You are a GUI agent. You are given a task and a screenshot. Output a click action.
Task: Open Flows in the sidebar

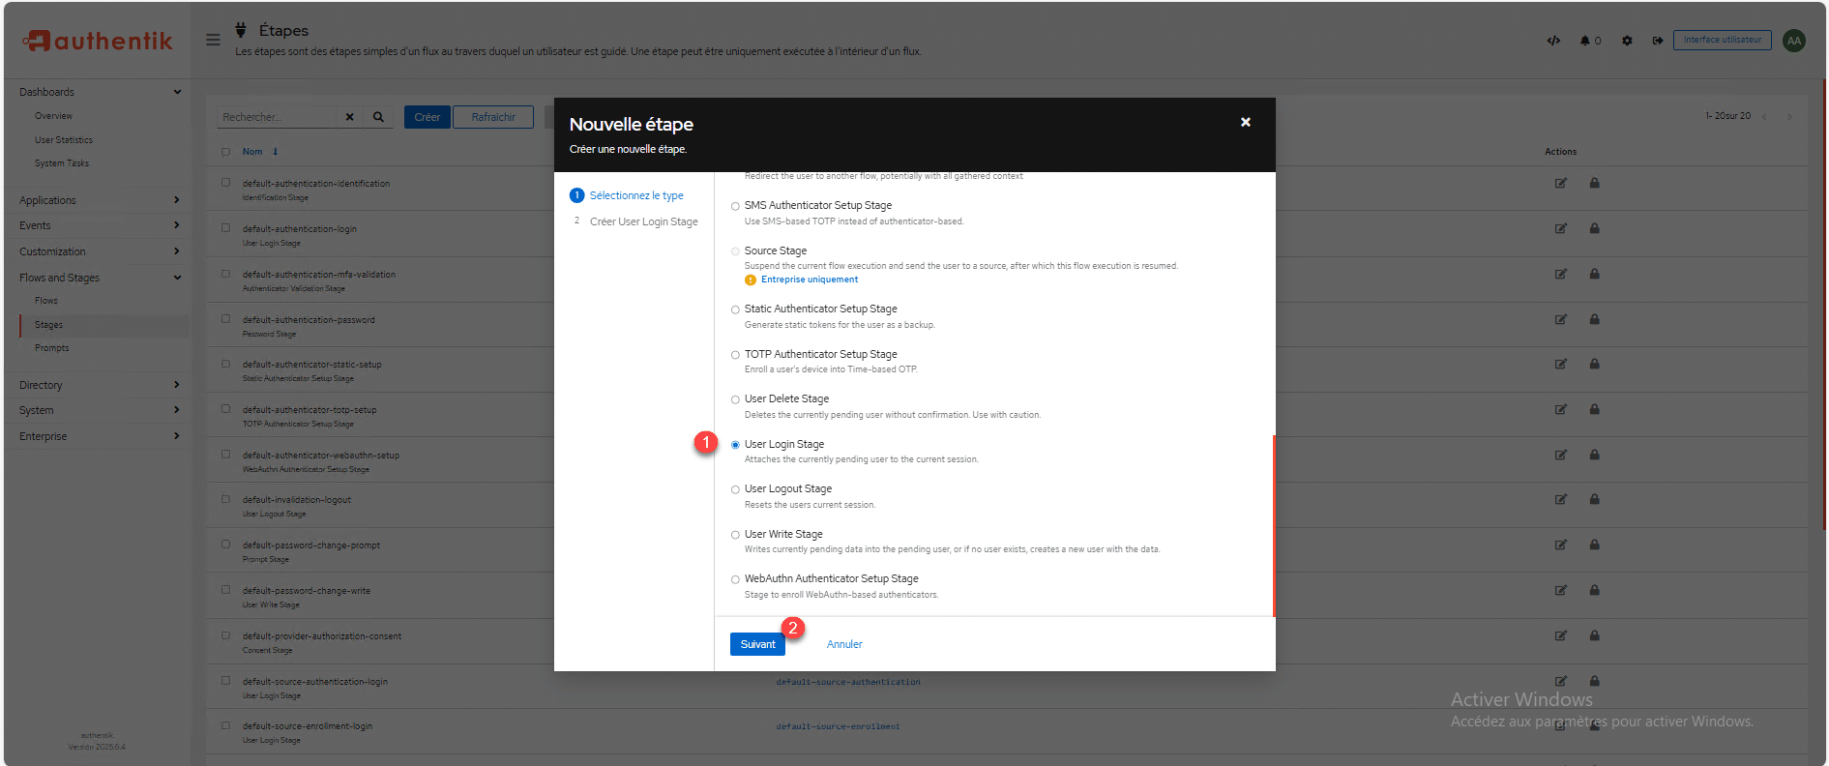[x=46, y=301]
